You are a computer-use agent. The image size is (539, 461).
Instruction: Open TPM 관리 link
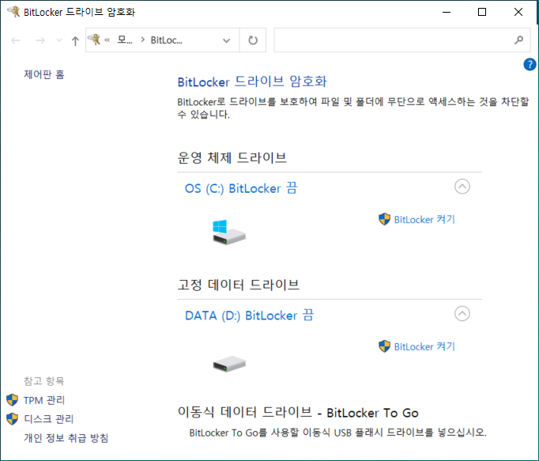tap(44, 400)
